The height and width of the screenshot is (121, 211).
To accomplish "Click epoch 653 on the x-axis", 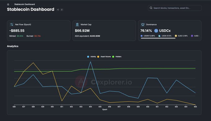I will point(176,107).
